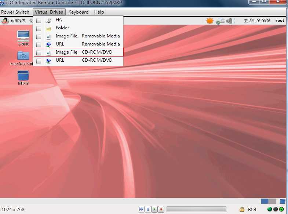Close the Virtual Drives menu
Viewport: 288px width, 214px height.
49,12
